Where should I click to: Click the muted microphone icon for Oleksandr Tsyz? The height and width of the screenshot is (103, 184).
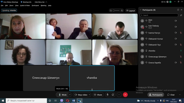pyautogui.click(x=181, y=45)
